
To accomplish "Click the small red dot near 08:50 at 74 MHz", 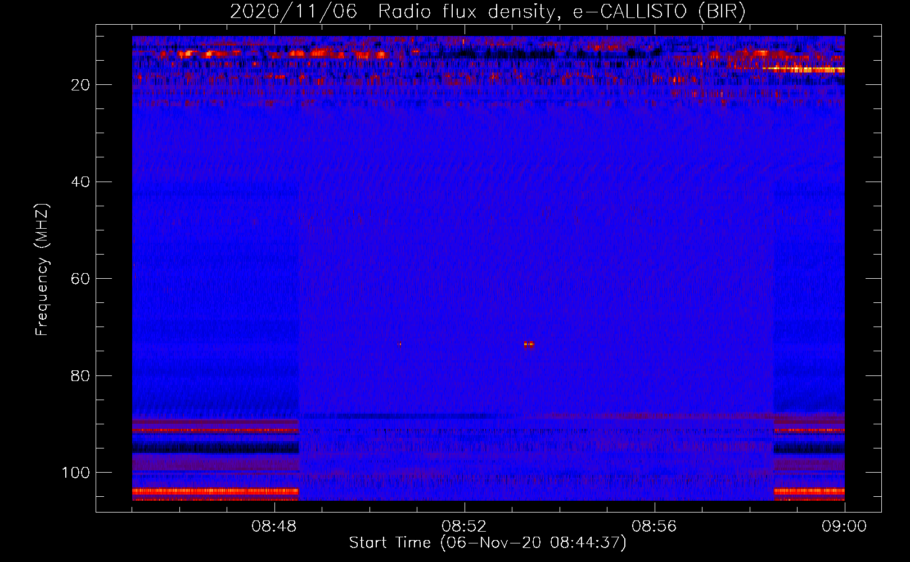I will pyautogui.click(x=400, y=344).
